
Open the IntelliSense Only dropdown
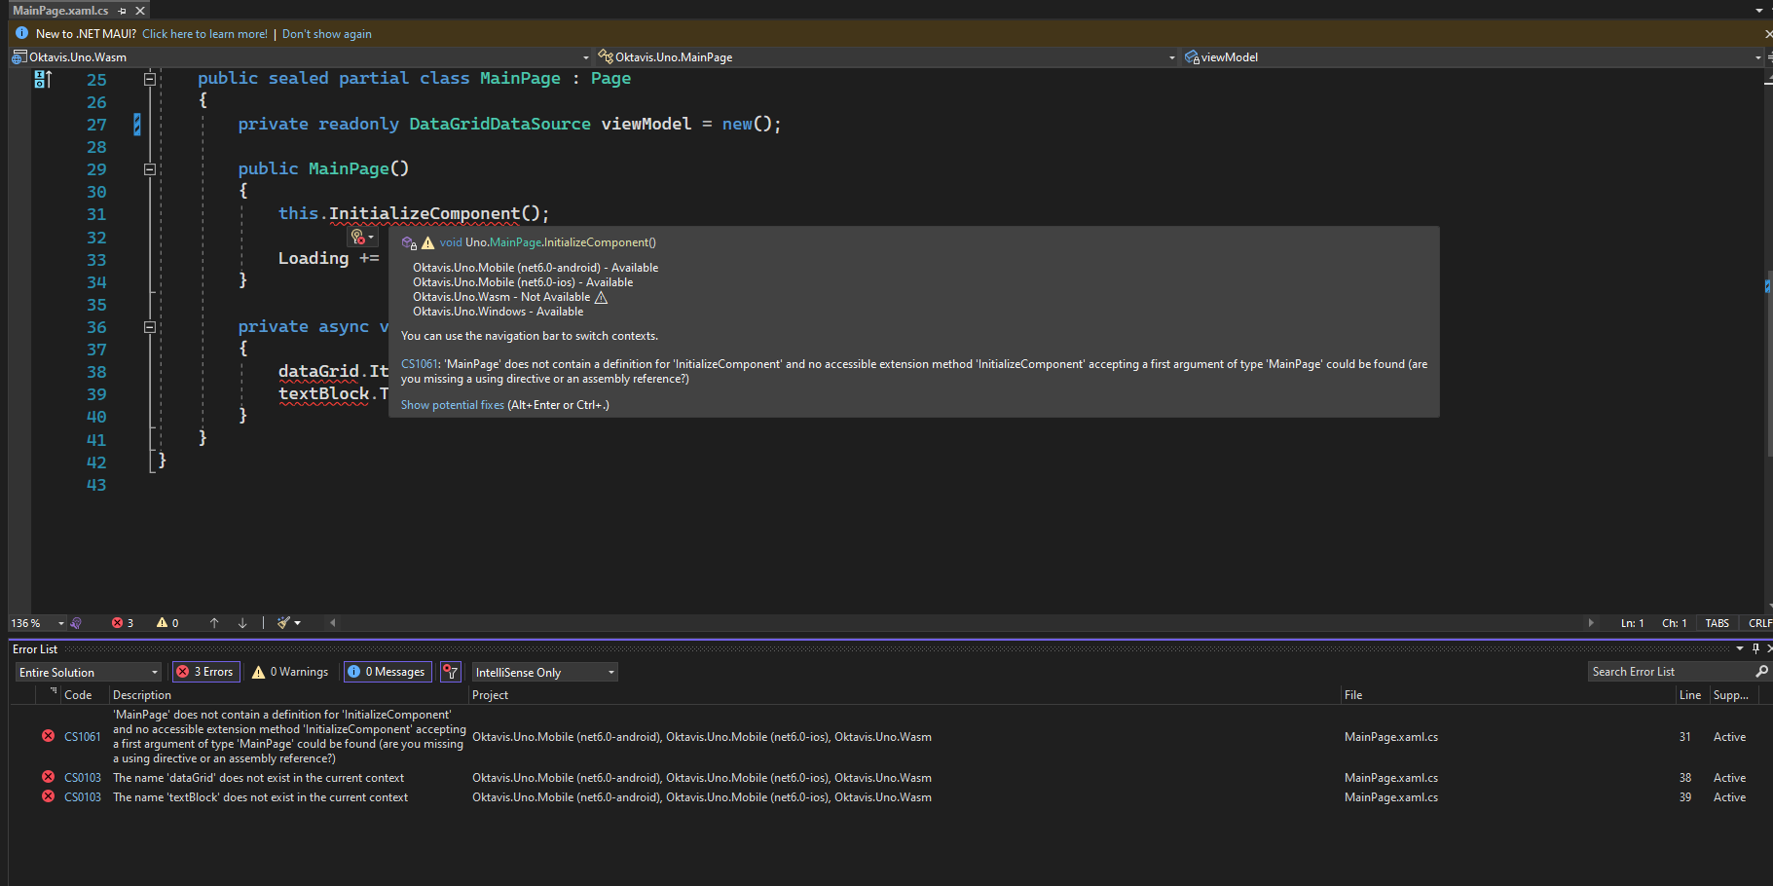coord(544,672)
